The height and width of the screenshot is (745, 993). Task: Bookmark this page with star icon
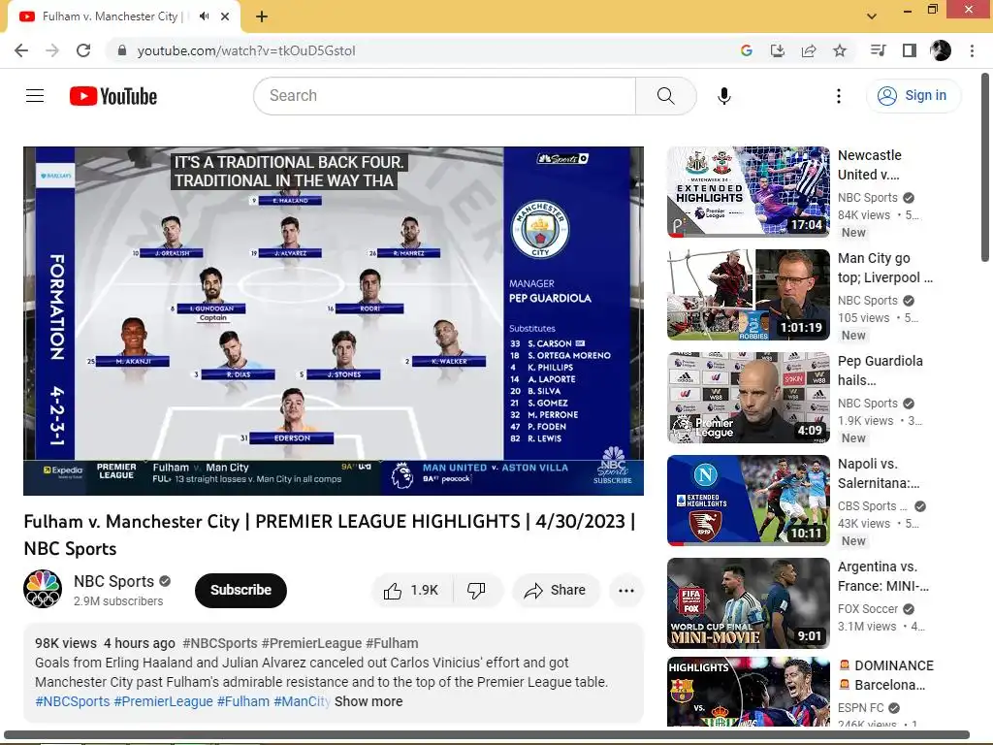click(x=840, y=50)
